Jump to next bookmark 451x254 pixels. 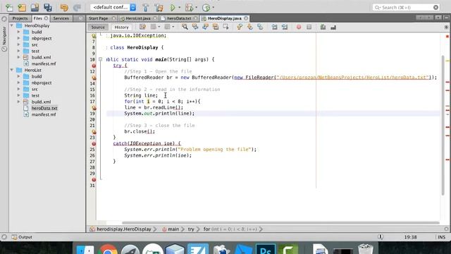pos(249,27)
